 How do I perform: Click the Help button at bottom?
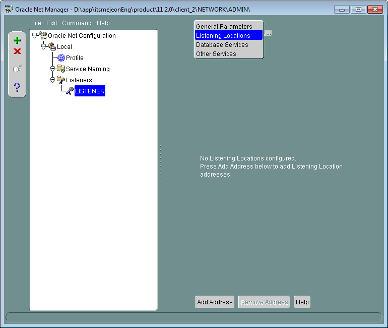point(302,302)
